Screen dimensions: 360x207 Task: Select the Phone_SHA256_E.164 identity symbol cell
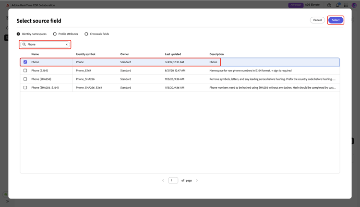pyautogui.click(x=89, y=88)
